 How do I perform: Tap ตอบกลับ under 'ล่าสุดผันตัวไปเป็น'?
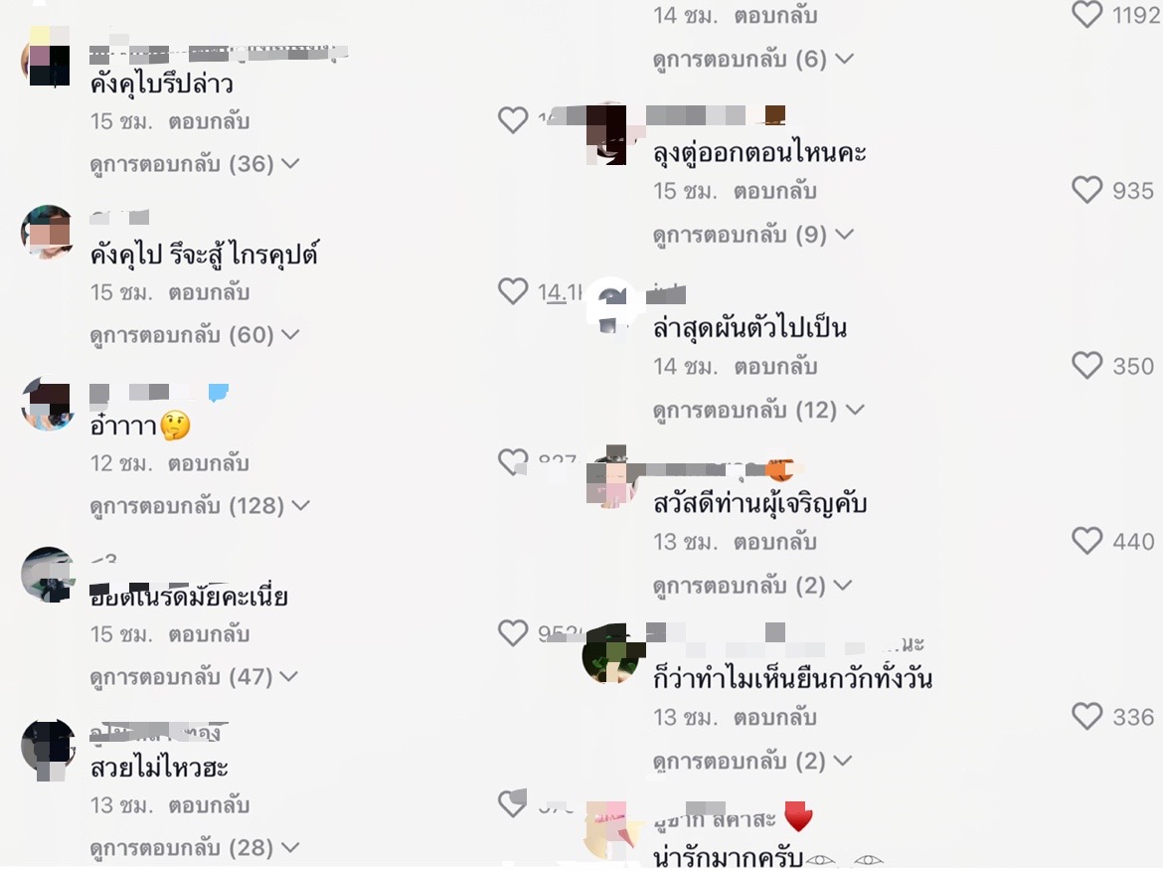click(x=775, y=367)
